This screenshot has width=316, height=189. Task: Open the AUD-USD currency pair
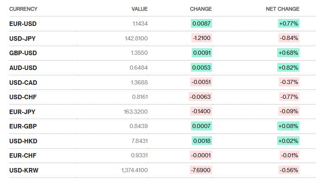(23, 68)
